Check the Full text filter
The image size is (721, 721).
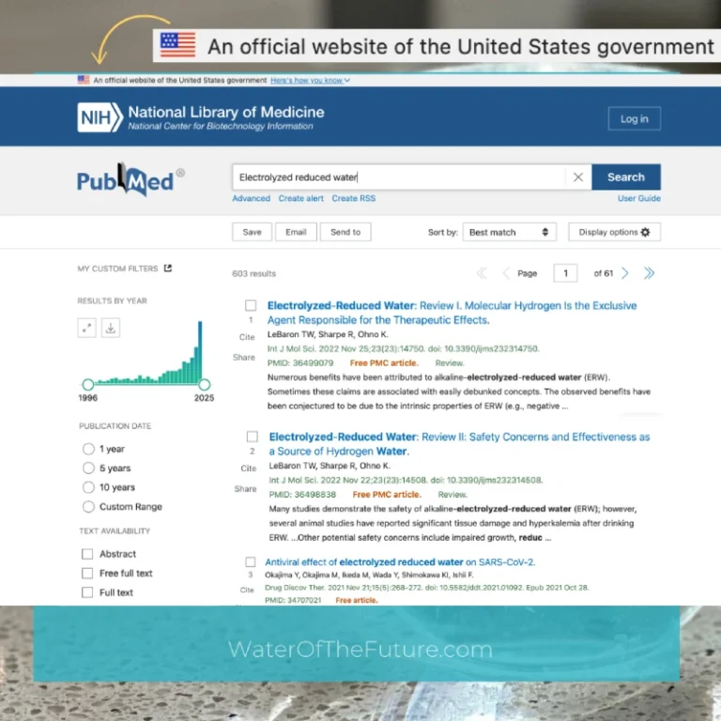(87, 592)
